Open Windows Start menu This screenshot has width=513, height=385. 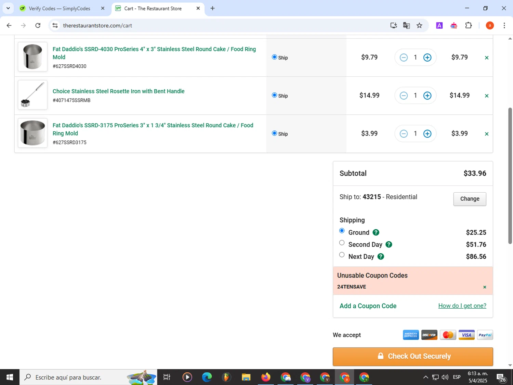(x=10, y=377)
